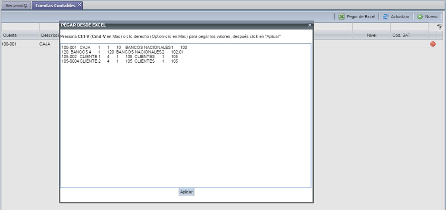The height and width of the screenshot is (210, 446).
Task: Click the Pegar de Excel button label
Action: coord(360,17)
